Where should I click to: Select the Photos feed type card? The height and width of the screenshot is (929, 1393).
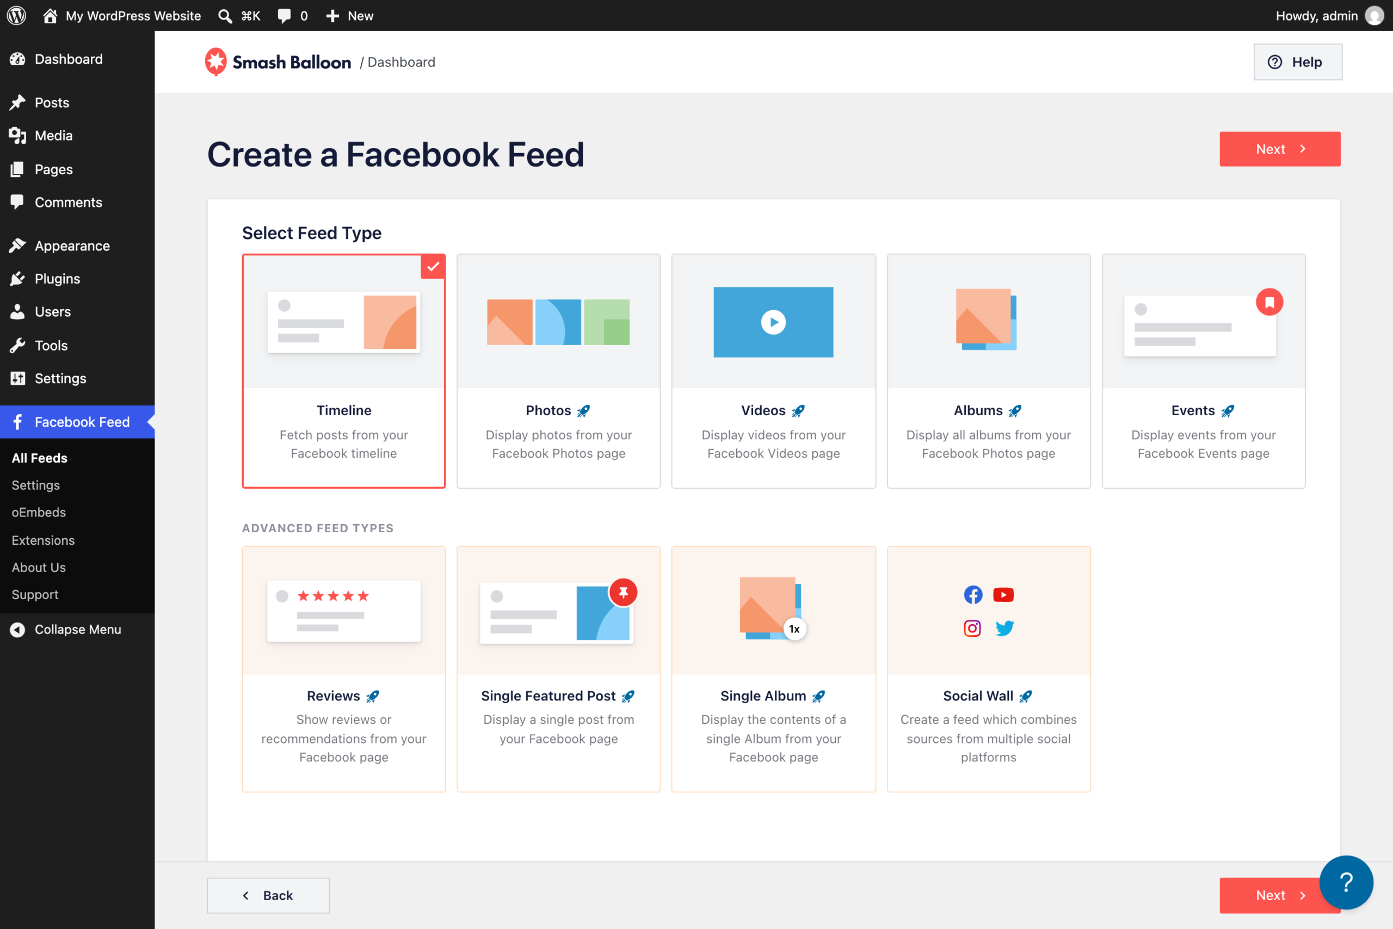pos(558,371)
